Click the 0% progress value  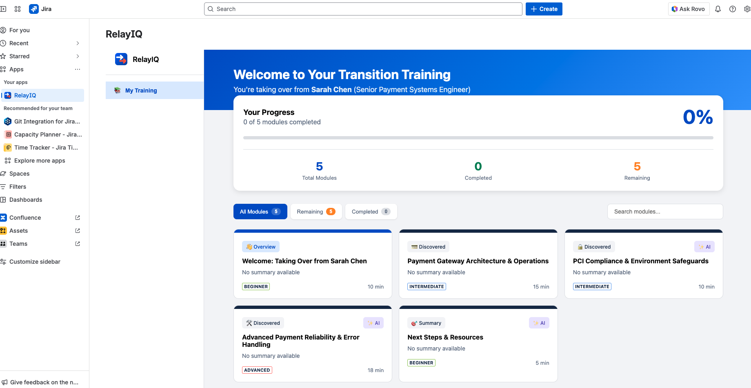click(x=698, y=117)
